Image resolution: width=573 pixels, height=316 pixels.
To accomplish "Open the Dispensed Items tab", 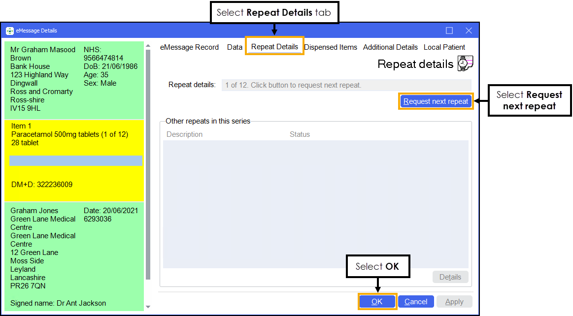I will click(331, 47).
